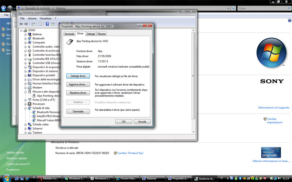Click the Batterie device category icon

click(x=30, y=34)
